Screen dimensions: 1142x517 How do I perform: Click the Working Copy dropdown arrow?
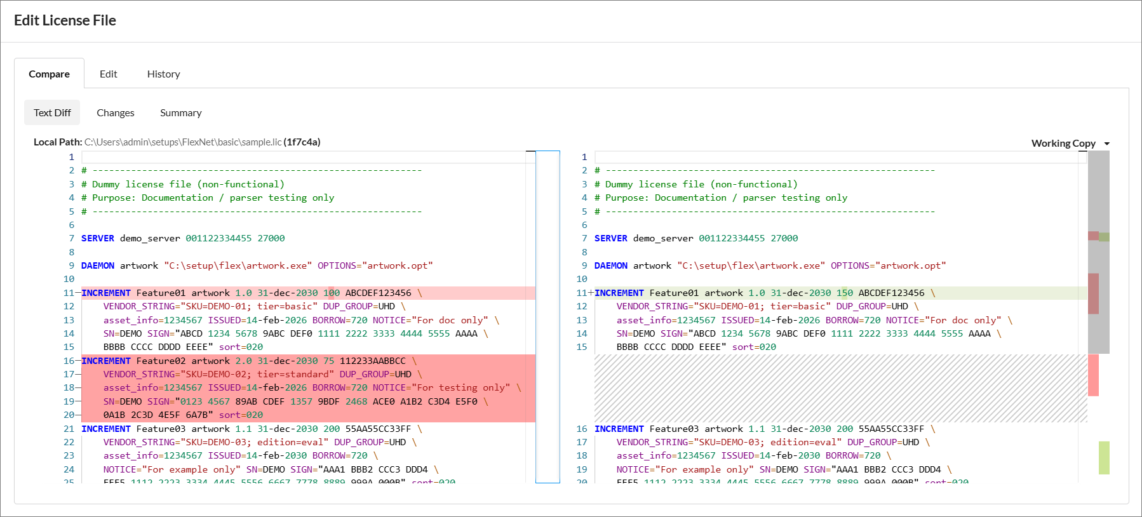click(1107, 144)
